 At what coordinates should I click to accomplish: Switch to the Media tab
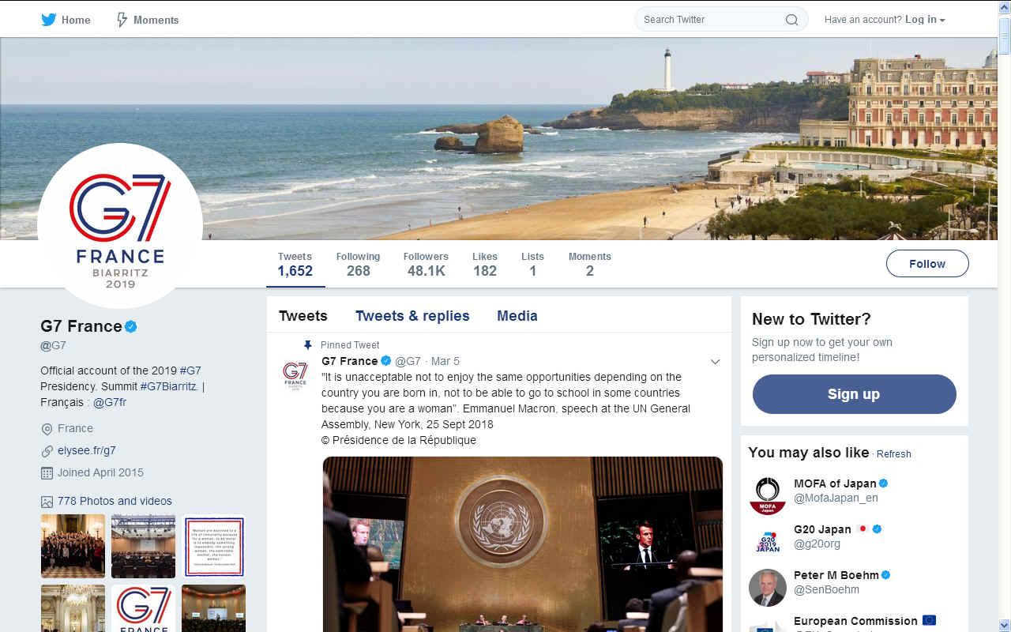click(517, 316)
